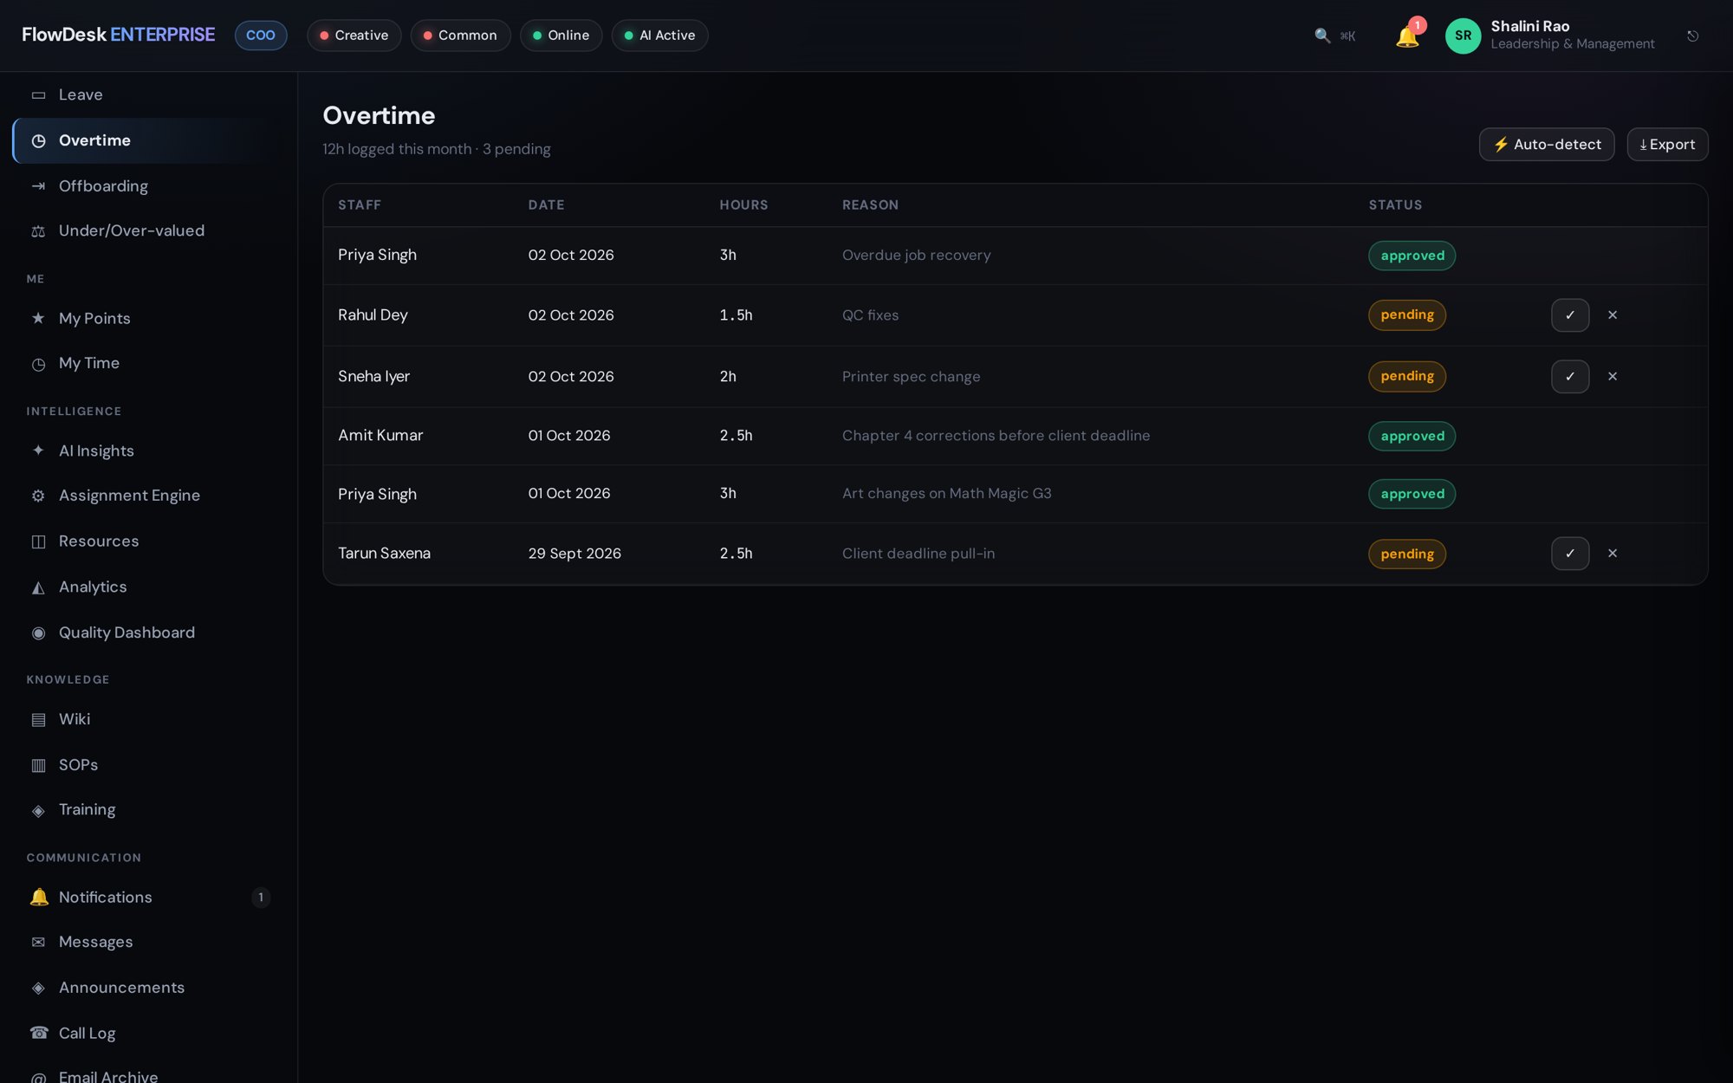Open the search magnifier icon
Screen dimensions: 1733x1083
click(1322, 36)
